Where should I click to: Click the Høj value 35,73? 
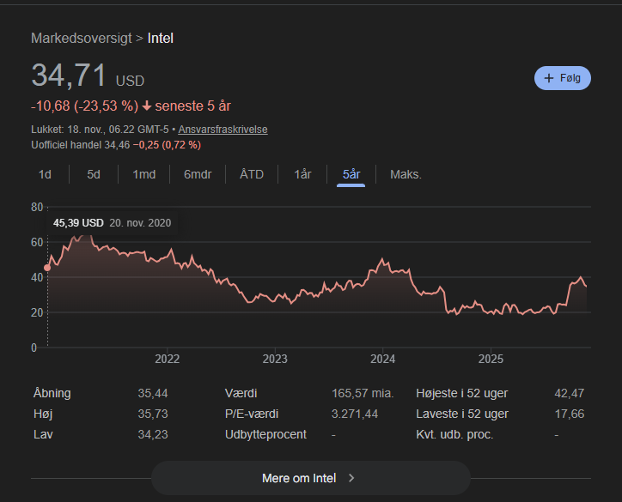(x=153, y=414)
